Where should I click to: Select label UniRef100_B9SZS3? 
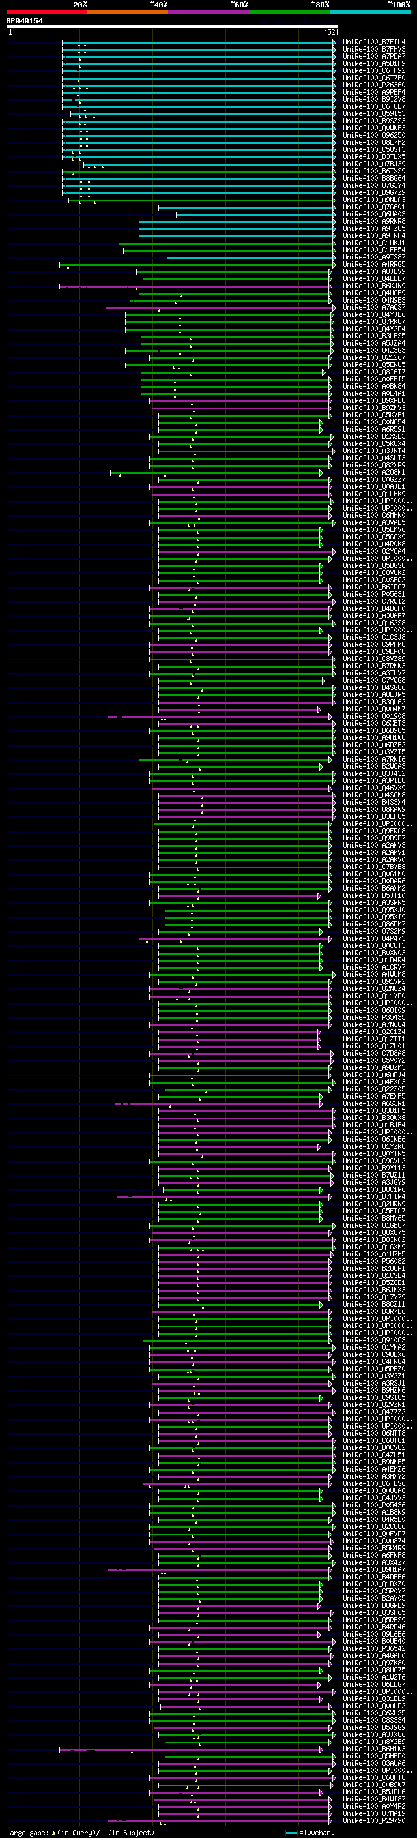pyautogui.click(x=373, y=121)
